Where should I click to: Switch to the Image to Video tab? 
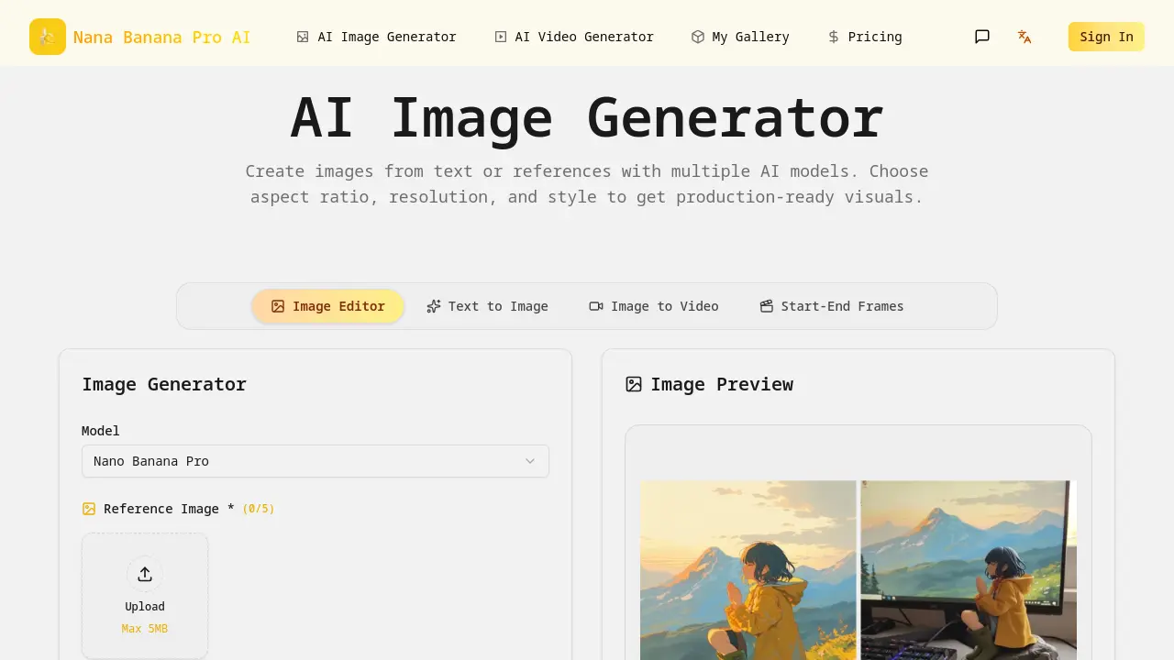tap(654, 306)
